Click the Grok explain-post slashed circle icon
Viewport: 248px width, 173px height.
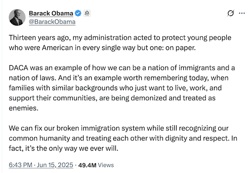click(231, 13)
